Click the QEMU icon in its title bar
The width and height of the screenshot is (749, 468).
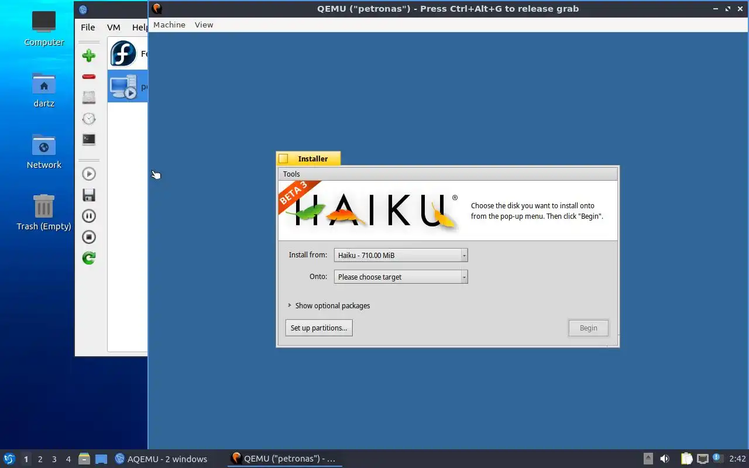click(157, 9)
